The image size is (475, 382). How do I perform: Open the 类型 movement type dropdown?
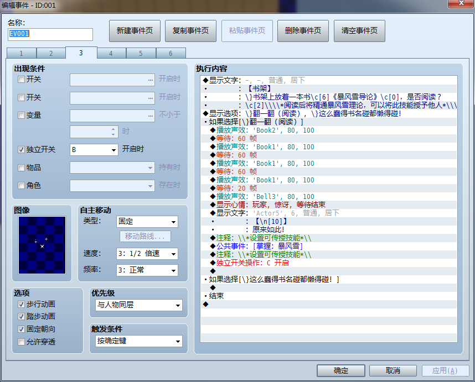147,222
